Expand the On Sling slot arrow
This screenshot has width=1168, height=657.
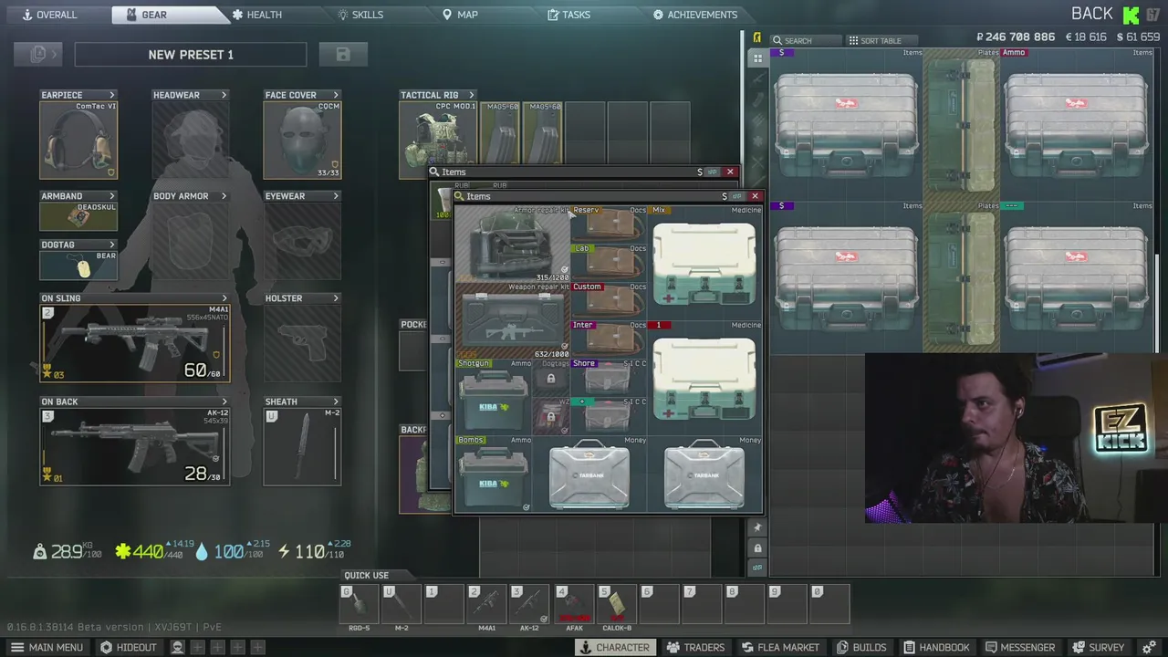[224, 298]
